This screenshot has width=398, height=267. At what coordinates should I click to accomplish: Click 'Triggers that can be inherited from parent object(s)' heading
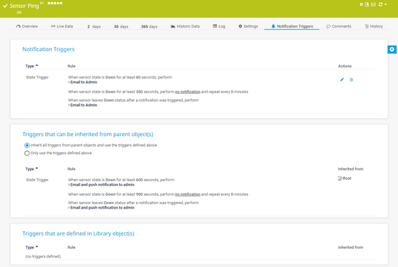pyautogui.click(x=88, y=134)
